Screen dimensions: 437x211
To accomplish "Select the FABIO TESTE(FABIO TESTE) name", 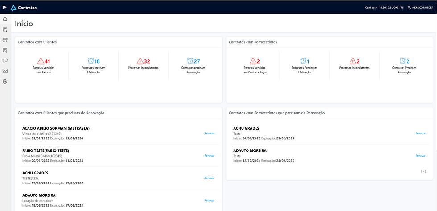I will coord(45,150).
